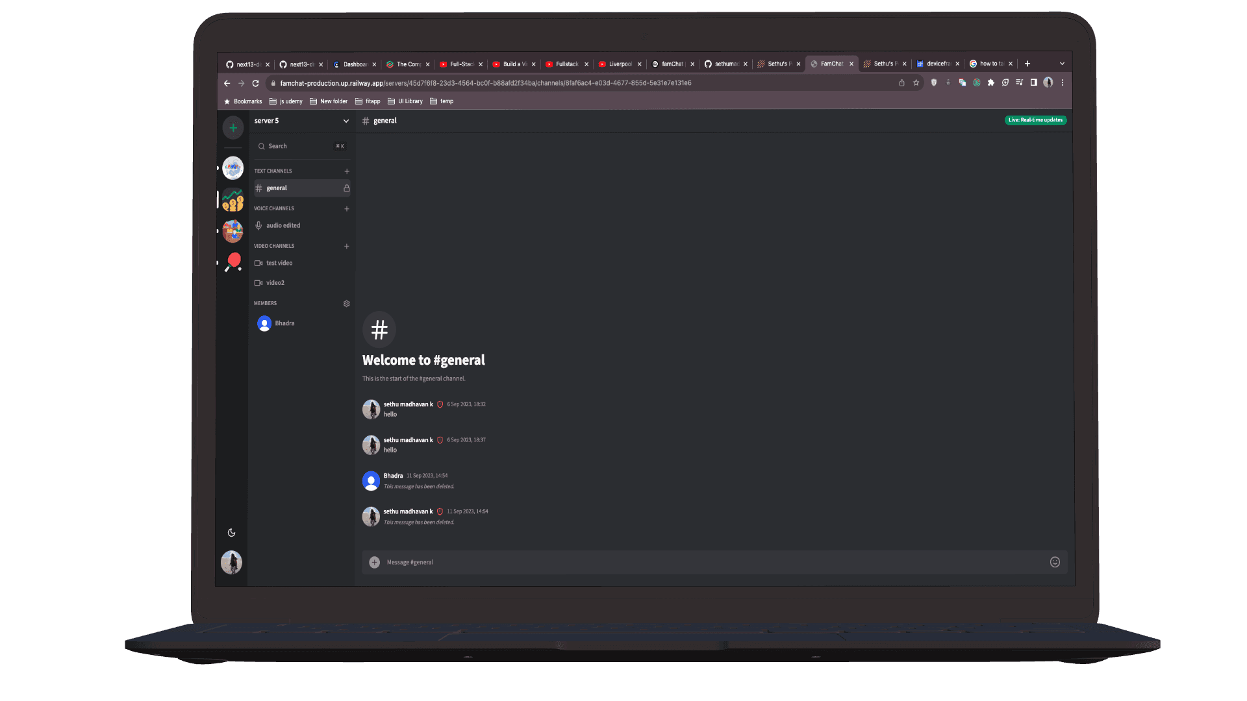The height and width of the screenshot is (701, 1247).
Task: Open a new browser tab
Action: pos(1027,64)
